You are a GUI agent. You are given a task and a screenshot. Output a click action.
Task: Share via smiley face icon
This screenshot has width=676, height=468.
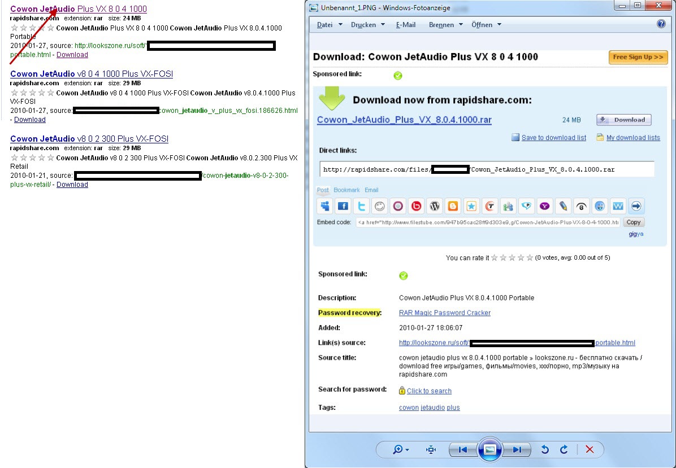379,206
